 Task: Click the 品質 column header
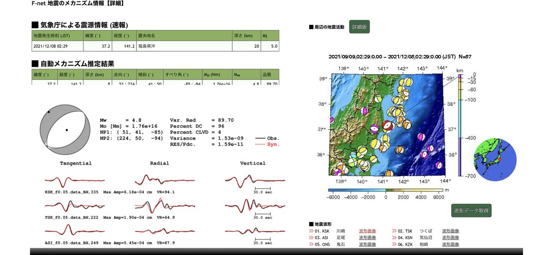270,74
